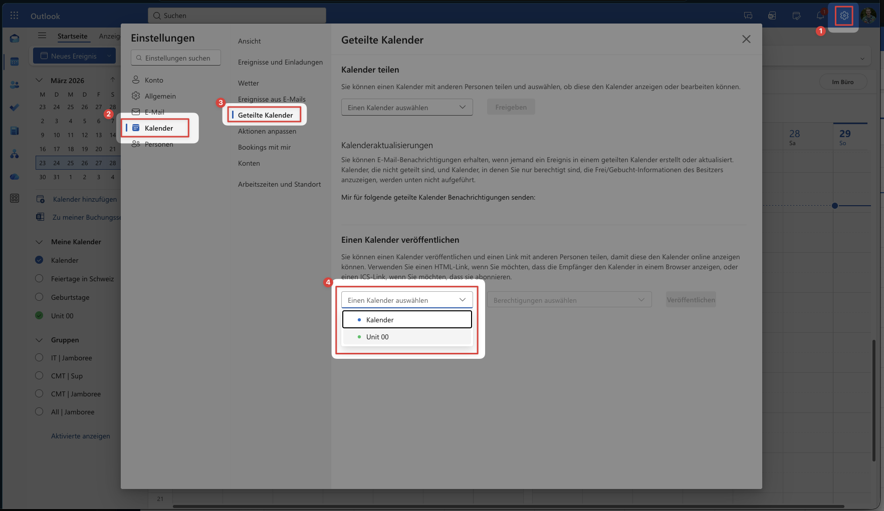
Task: Open the Neues Ereignis dropdown arrow
Action: point(109,56)
